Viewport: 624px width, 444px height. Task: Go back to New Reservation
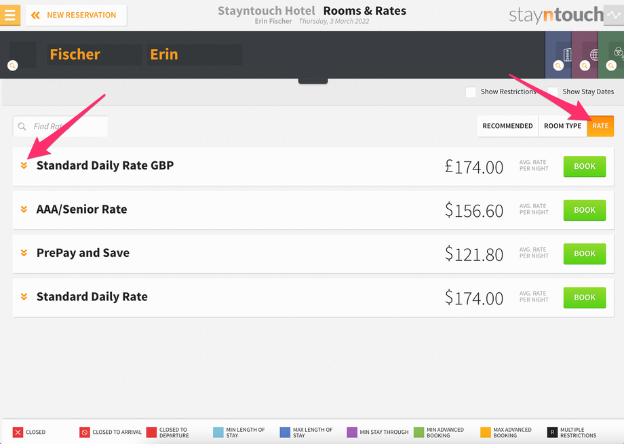click(77, 15)
